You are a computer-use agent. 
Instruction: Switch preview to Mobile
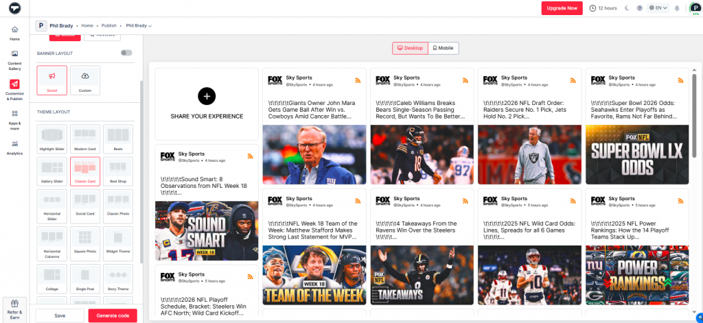coord(443,48)
